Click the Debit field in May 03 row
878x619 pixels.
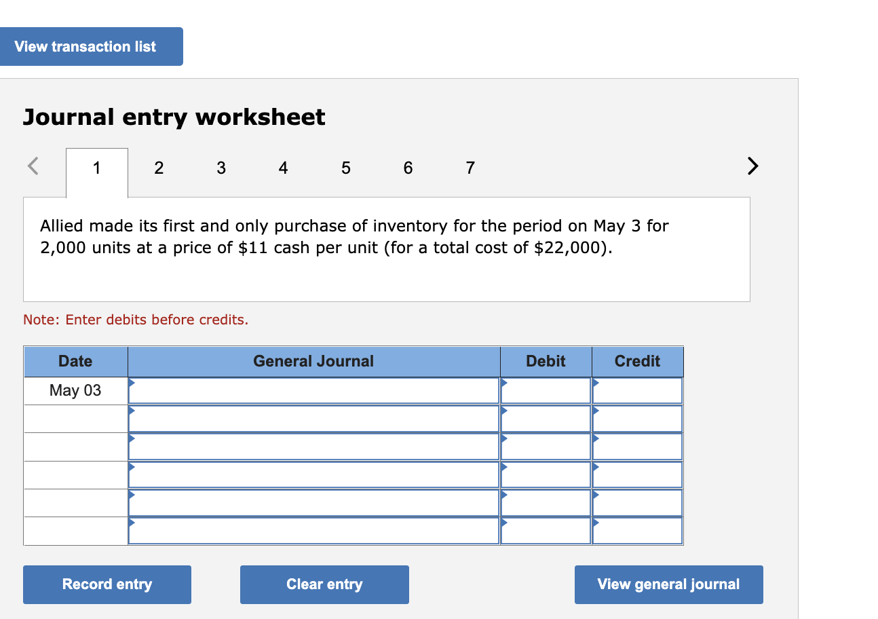tap(546, 391)
